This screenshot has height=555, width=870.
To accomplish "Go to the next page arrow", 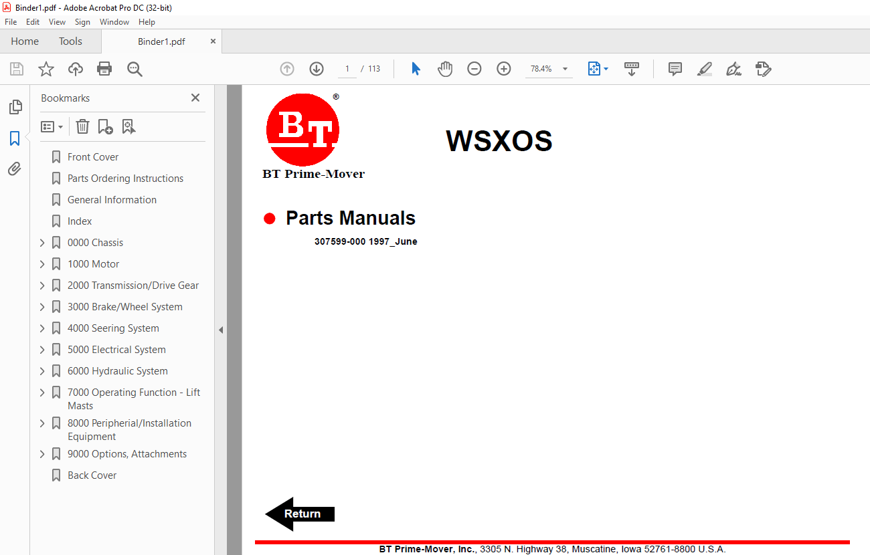I will coord(317,69).
